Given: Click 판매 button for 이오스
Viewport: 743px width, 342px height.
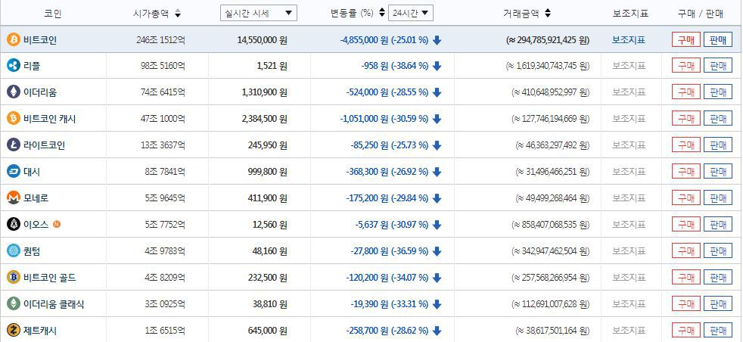Looking at the screenshot, I should point(718,224).
